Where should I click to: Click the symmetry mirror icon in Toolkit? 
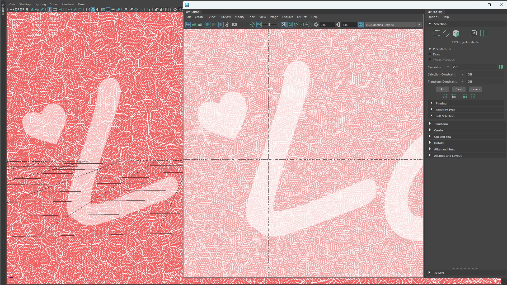(501, 67)
